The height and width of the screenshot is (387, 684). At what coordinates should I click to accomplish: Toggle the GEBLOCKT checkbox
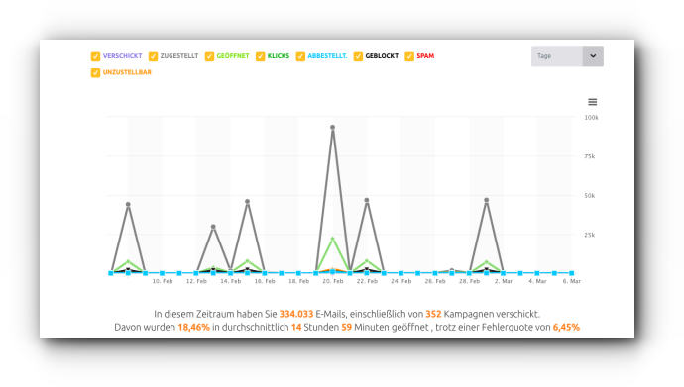(x=358, y=56)
